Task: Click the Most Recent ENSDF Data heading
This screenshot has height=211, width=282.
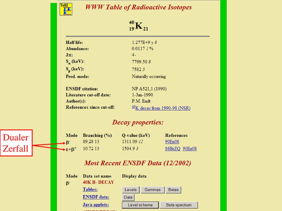Action: [x=138, y=163]
